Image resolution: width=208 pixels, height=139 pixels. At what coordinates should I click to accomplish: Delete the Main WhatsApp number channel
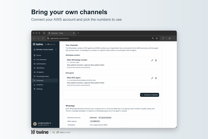(x=156, y=60)
